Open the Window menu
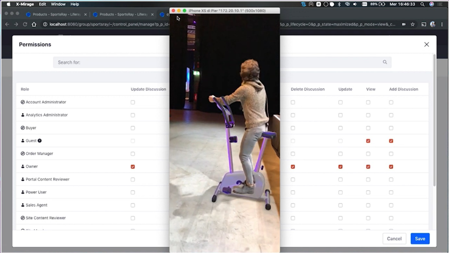This screenshot has height=253, width=449. [58, 4]
